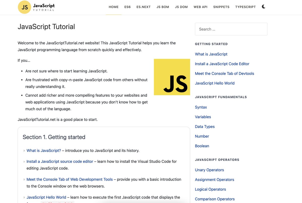
Task: Open the 'What is JavaScript' sidebar link
Action: tap(211, 54)
